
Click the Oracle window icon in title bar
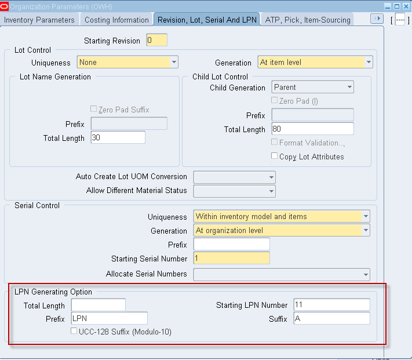(x=4, y=6)
